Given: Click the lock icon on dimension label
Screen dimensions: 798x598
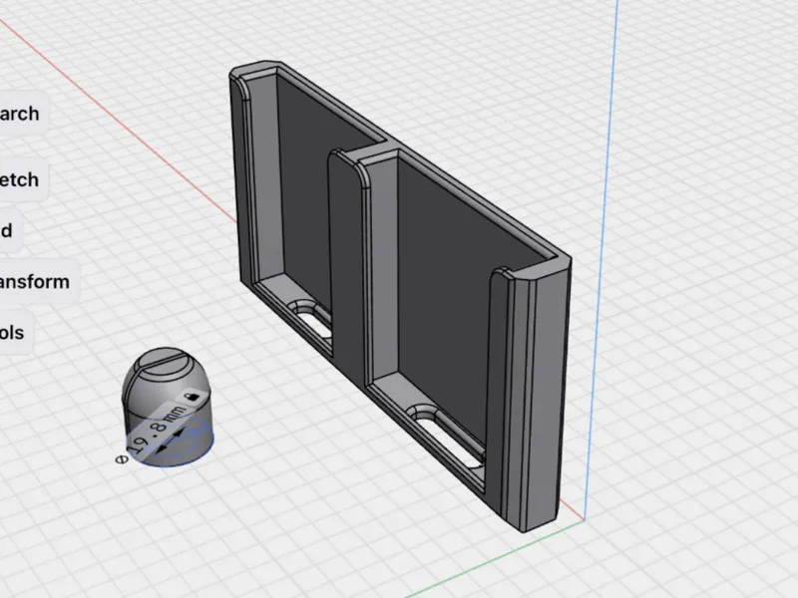Looking at the screenshot, I should pos(192,396).
